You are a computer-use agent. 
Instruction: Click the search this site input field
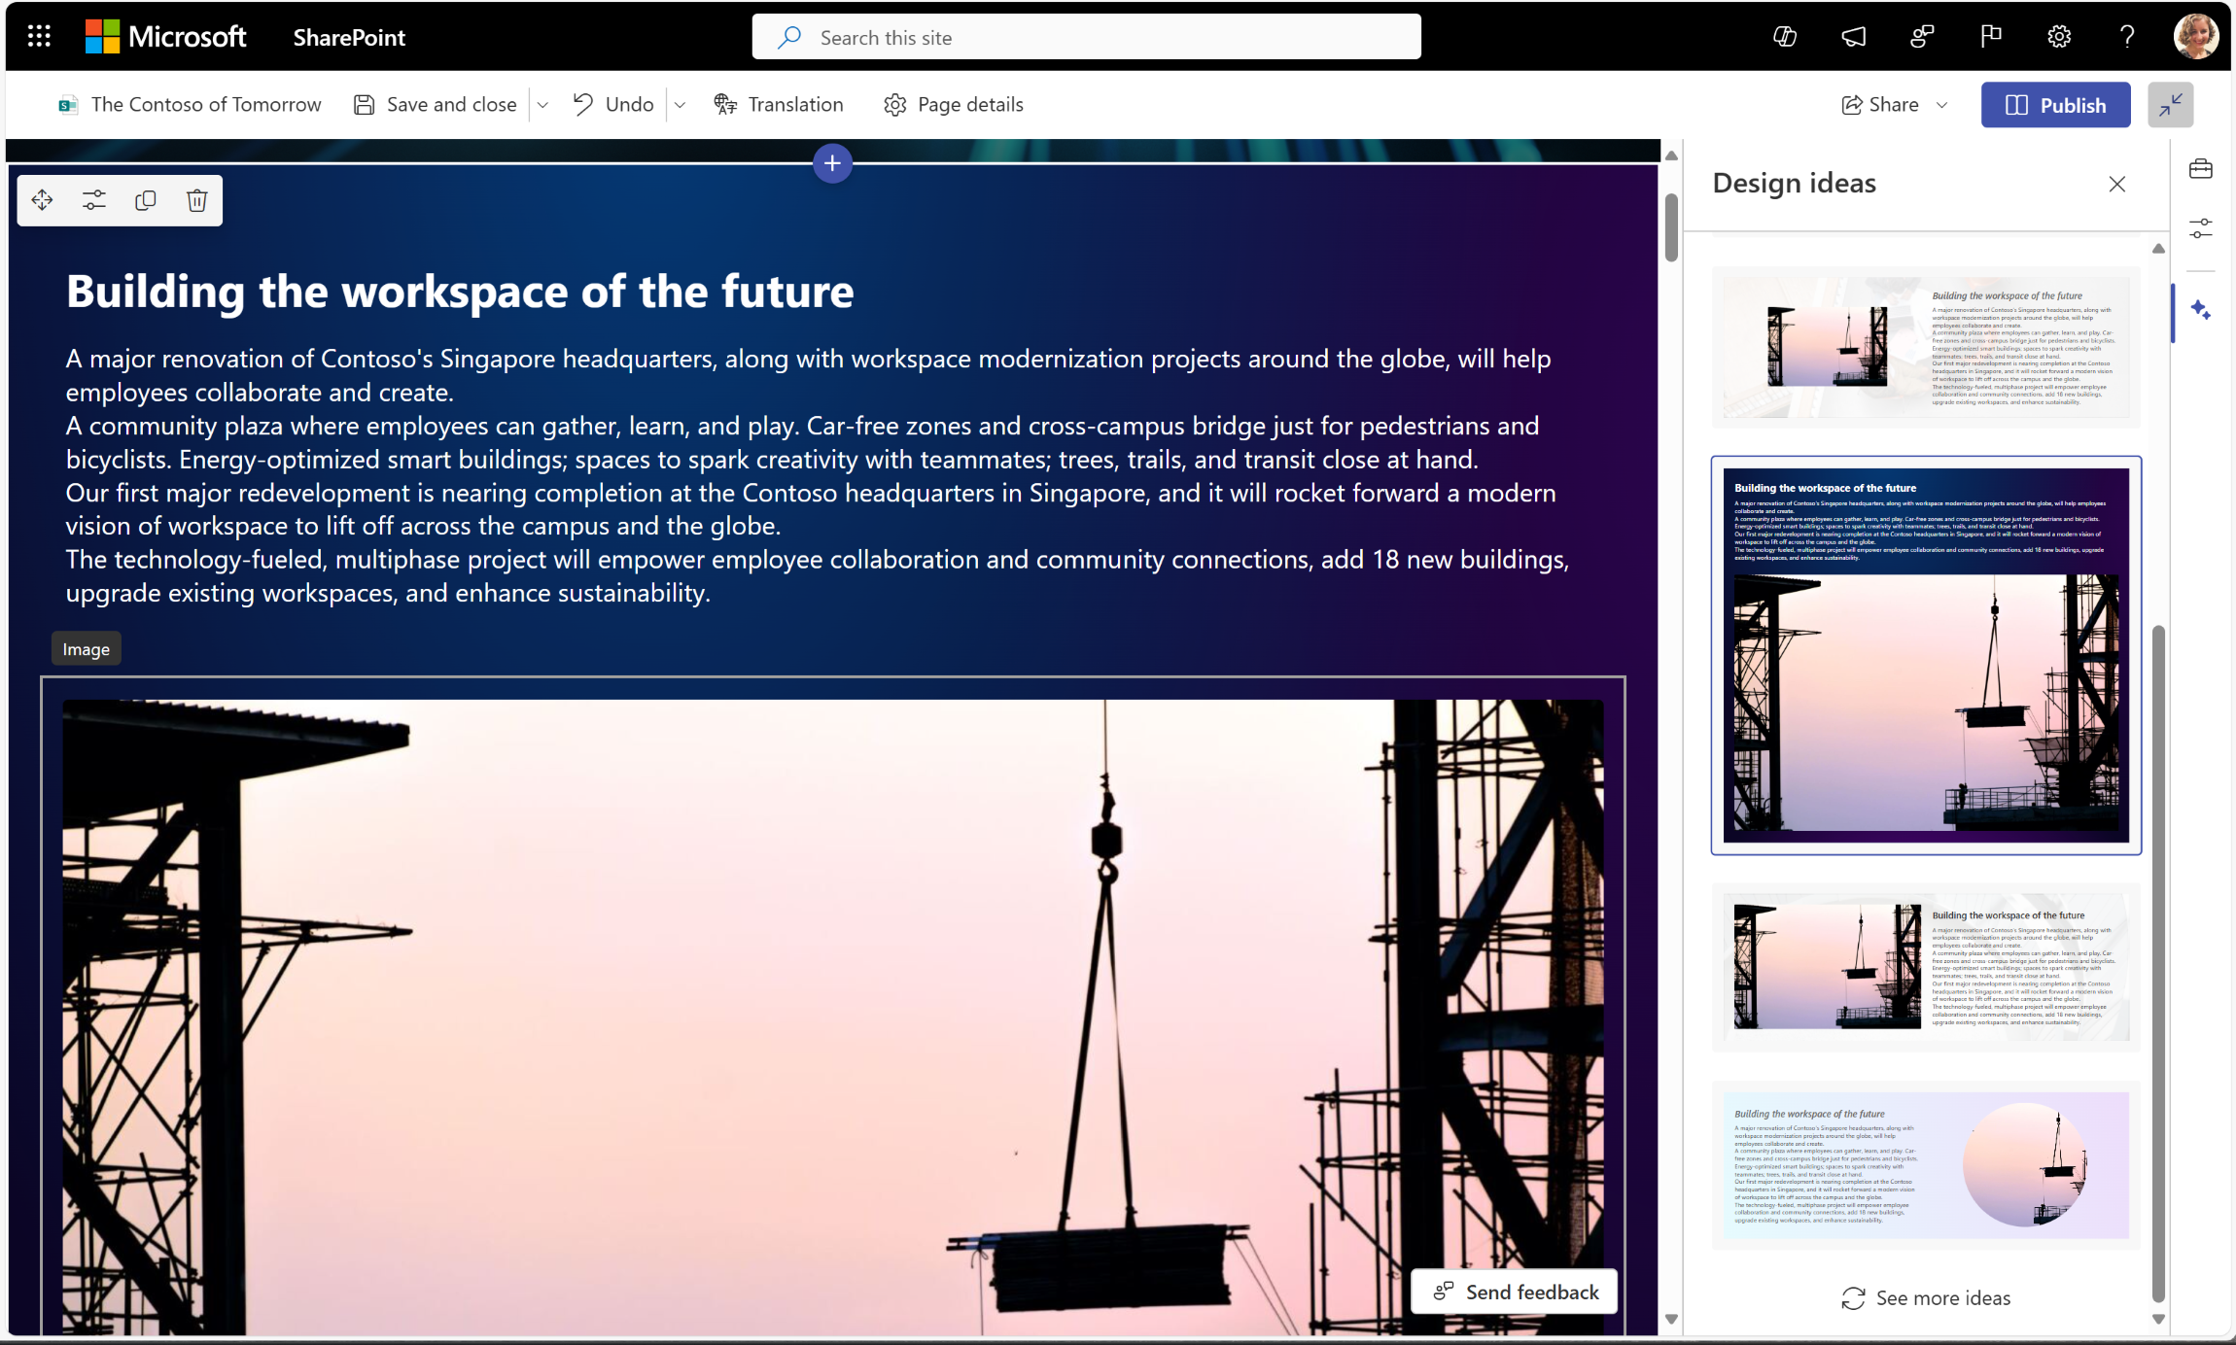(x=1086, y=35)
